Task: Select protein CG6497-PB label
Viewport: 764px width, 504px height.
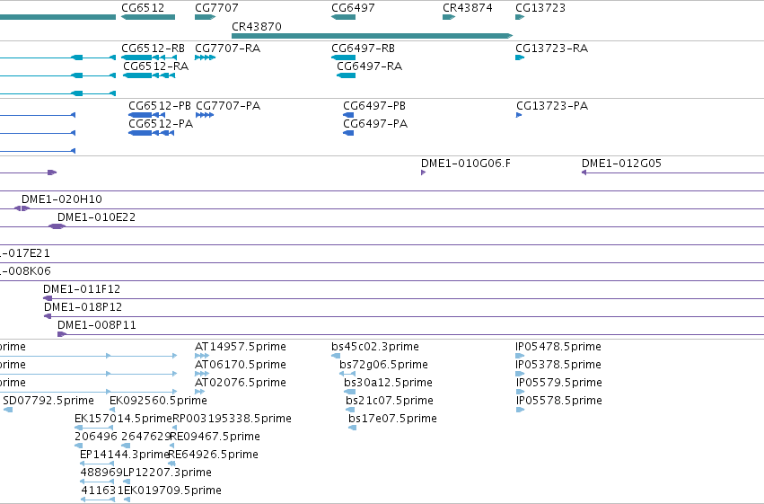Action: pyautogui.click(x=374, y=106)
